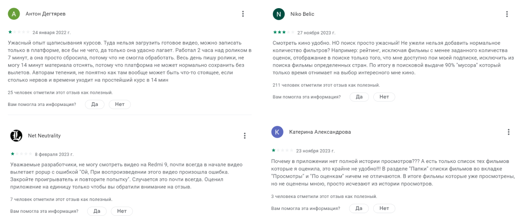521x221 pixels.
Task: Click the reviewer name Net Neutrality
Action: tap(44, 136)
